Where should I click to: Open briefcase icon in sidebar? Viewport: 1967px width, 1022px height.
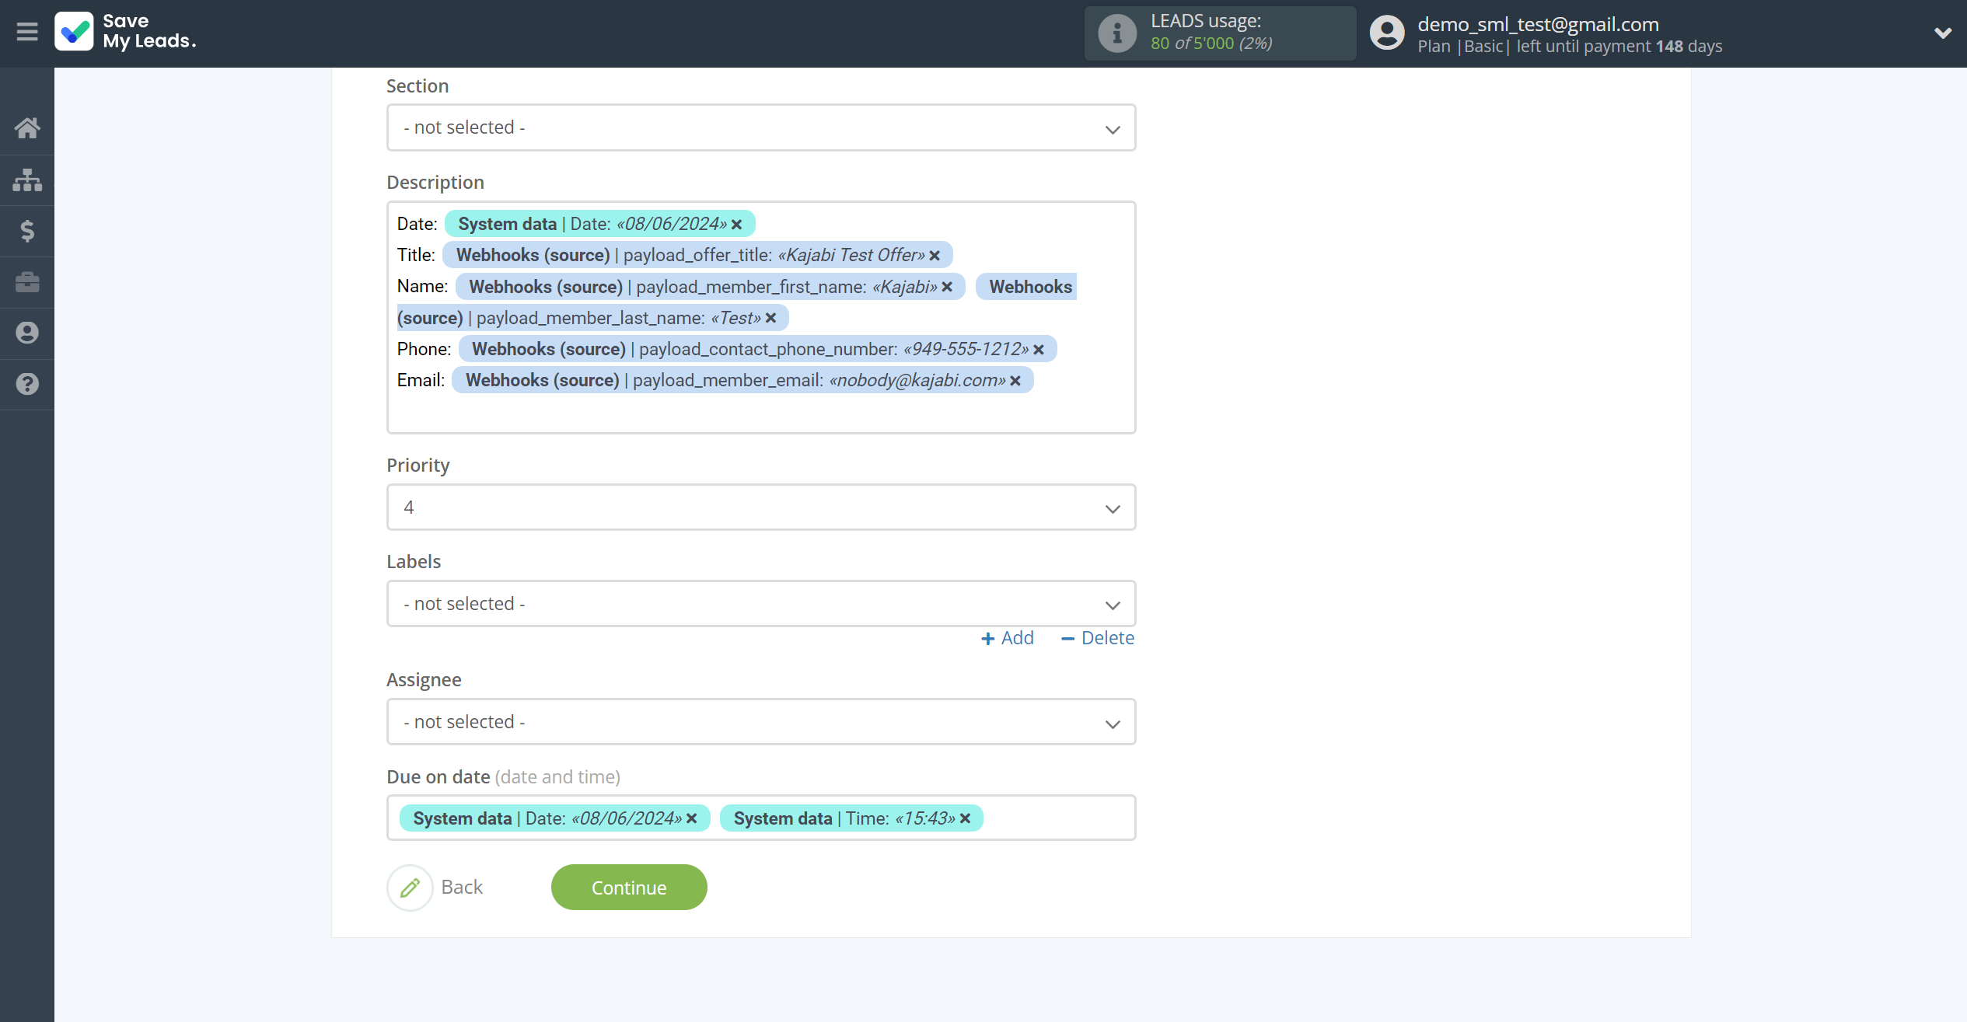27,281
